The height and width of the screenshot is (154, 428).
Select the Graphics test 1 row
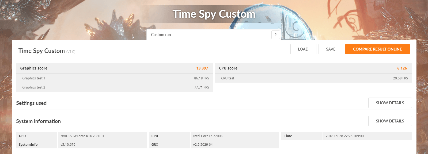(x=115, y=78)
